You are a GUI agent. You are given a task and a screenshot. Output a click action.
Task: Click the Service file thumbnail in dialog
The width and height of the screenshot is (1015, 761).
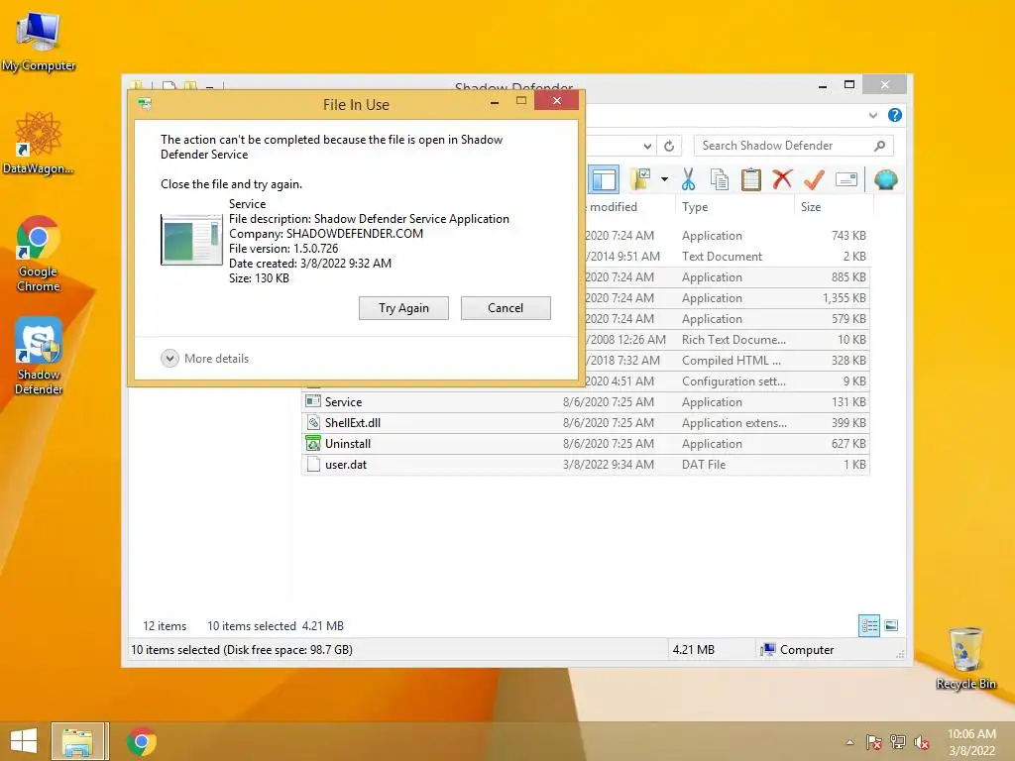191,241
